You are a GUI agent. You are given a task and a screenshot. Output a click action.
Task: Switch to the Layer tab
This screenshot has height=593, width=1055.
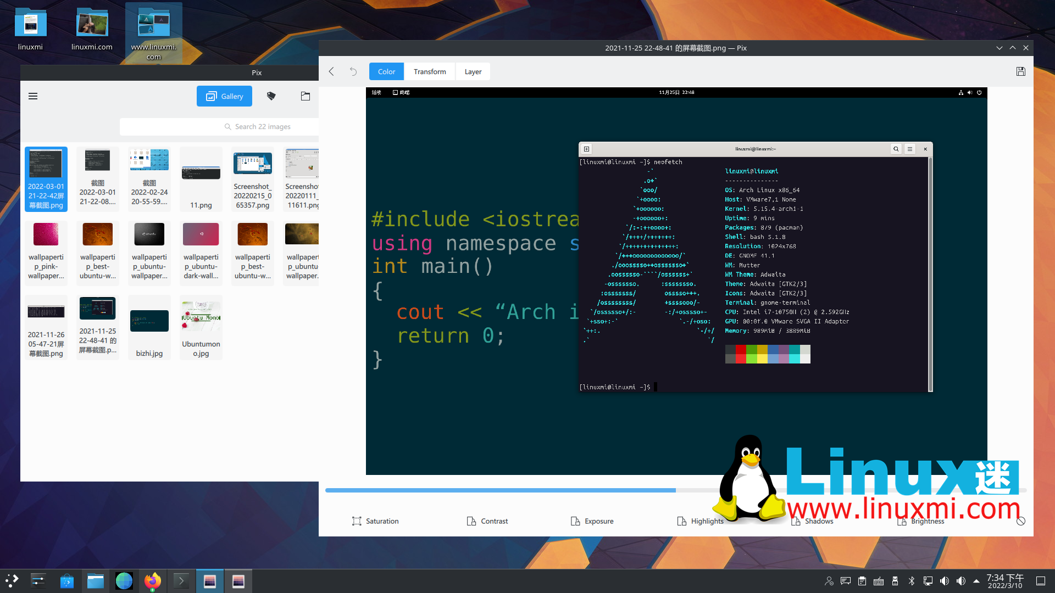(x=473, y=71)
